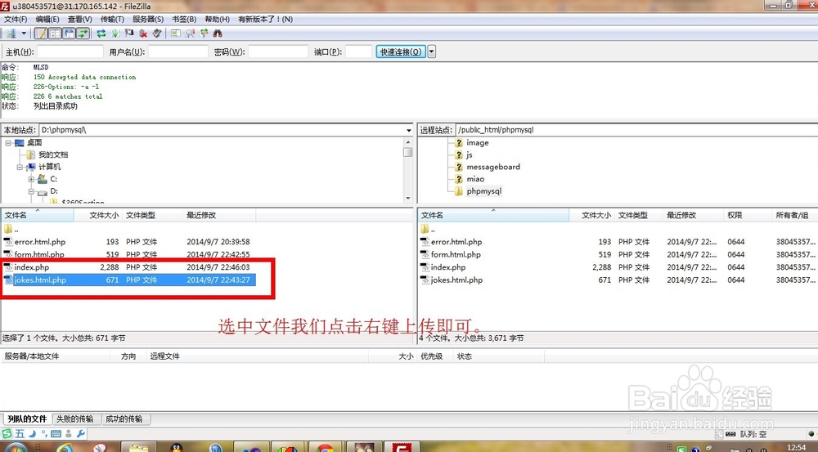818x452 pixels.
Task: Click the 用户名(U) input field
Action: pyautogui.click(x=178, y=51)
